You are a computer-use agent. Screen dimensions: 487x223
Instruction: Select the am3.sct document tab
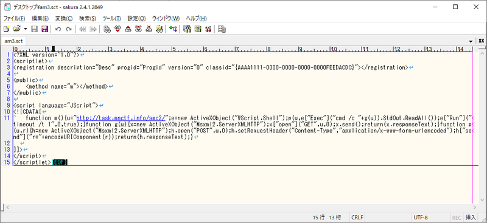tap(13, 41)
